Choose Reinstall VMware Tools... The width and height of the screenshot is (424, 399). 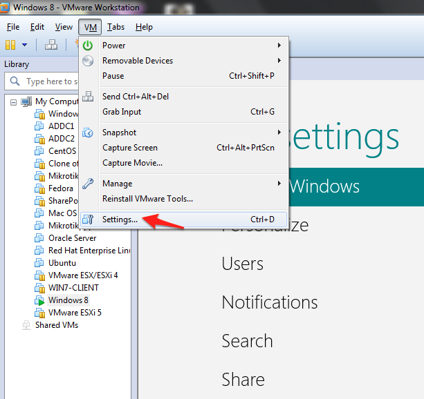tap(183, 198)
